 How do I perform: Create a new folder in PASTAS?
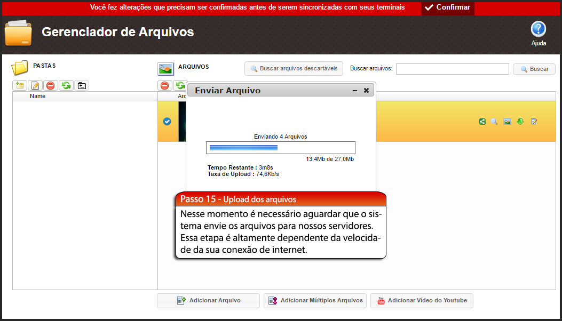tap(19, 85)
